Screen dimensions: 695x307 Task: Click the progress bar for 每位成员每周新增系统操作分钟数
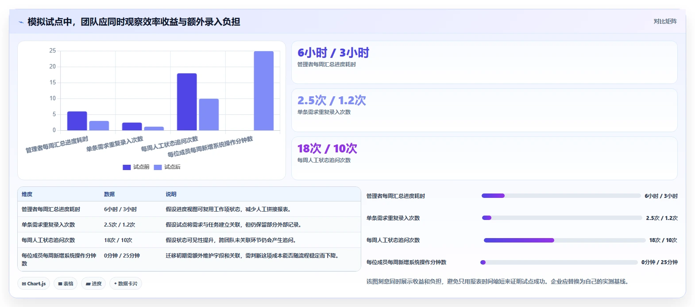click(559, 262)
